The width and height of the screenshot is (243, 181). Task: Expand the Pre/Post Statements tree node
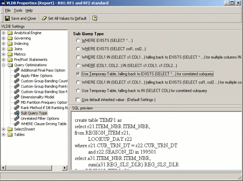coord(4,60)
